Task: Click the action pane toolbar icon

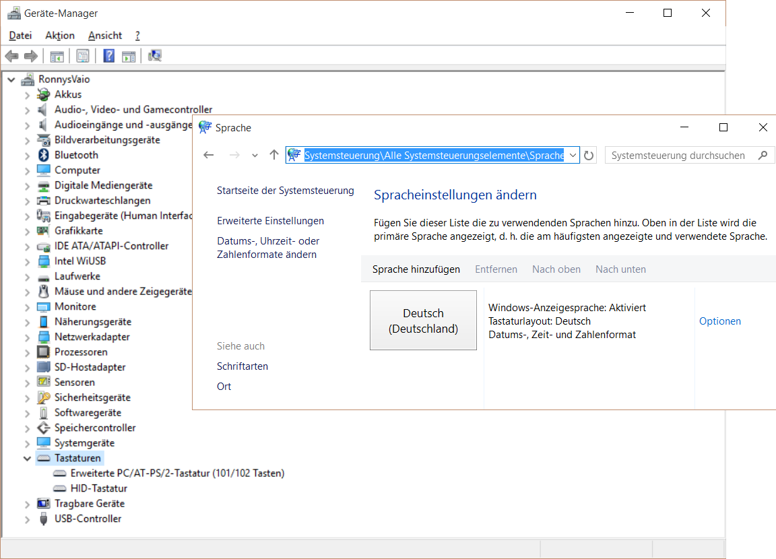Action: (129, 56)
